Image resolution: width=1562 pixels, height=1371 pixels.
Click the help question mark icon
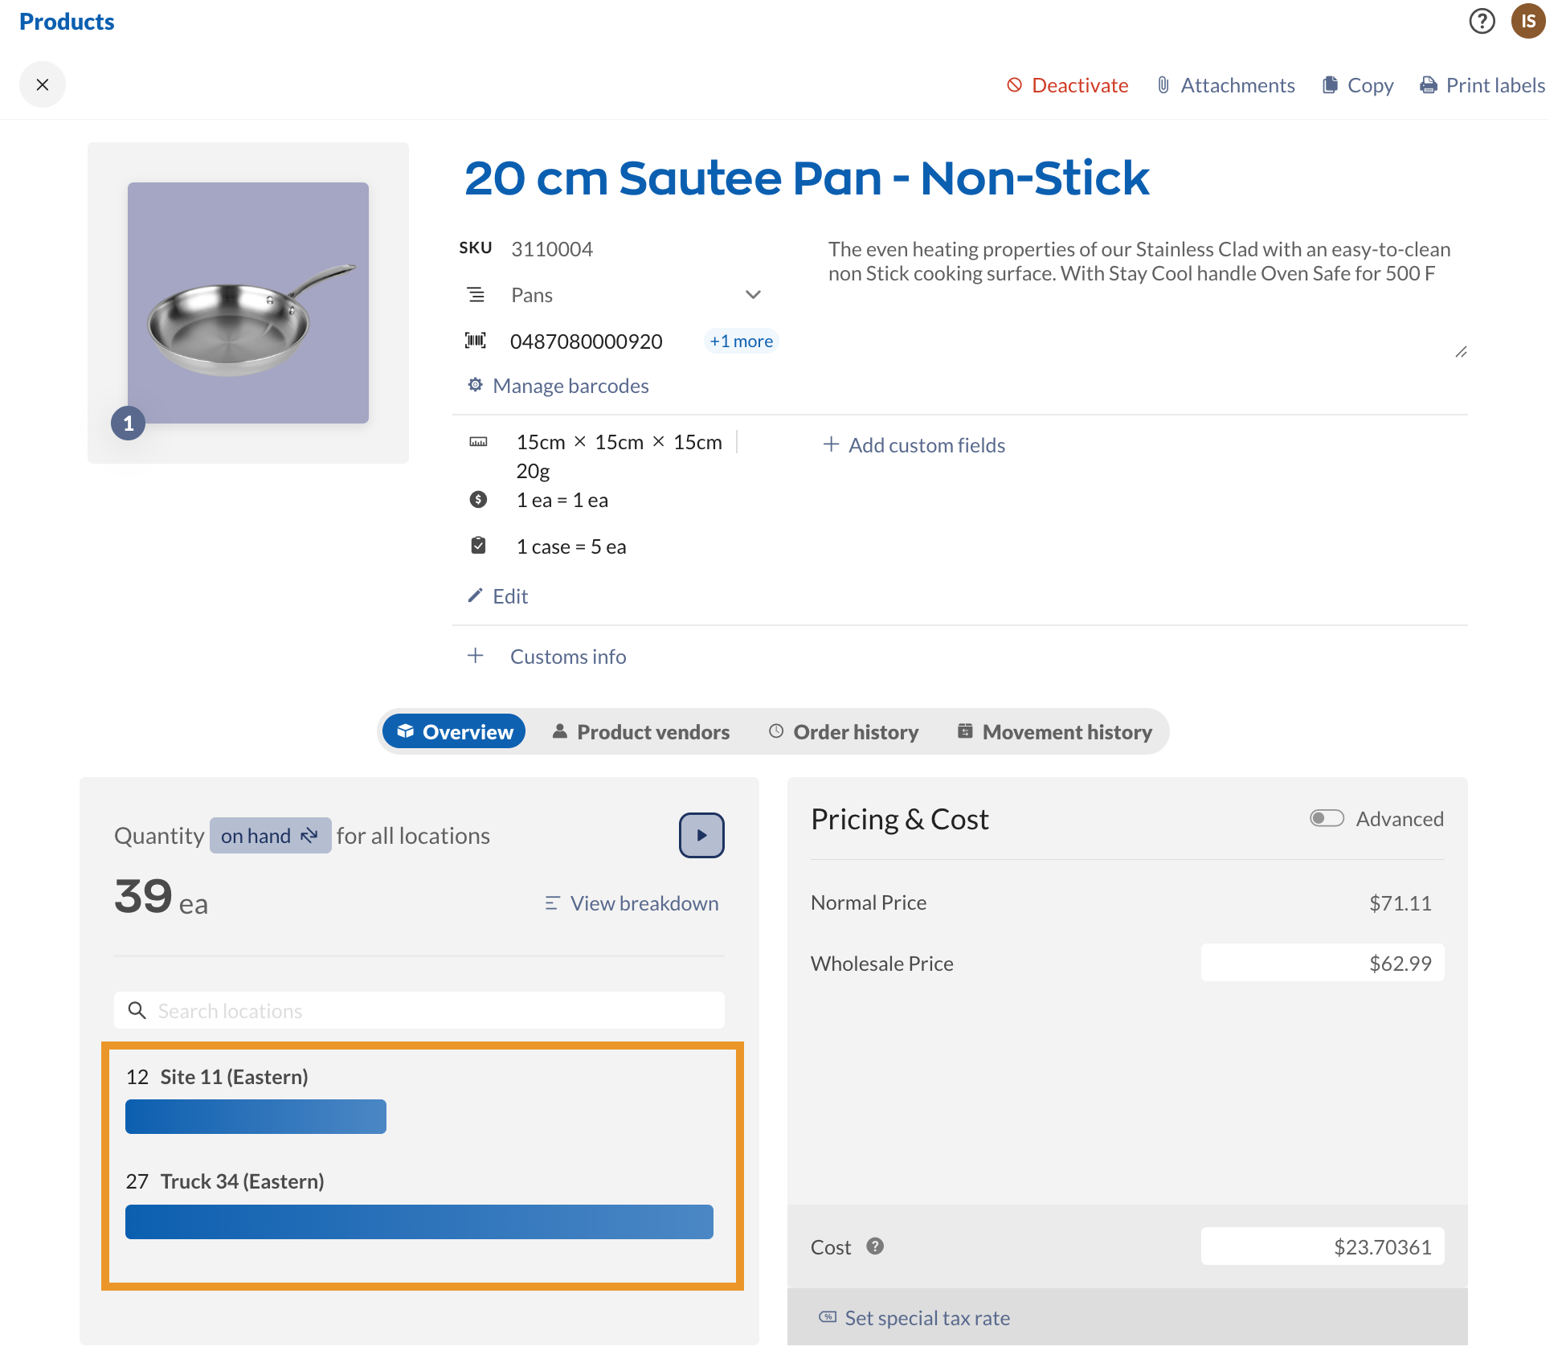(1482, 21)
